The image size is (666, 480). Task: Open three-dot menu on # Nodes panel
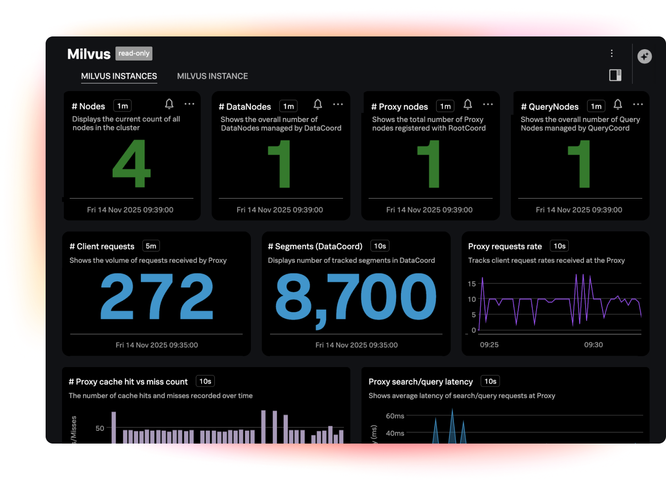pyautogui.click(x=189, y=104)
